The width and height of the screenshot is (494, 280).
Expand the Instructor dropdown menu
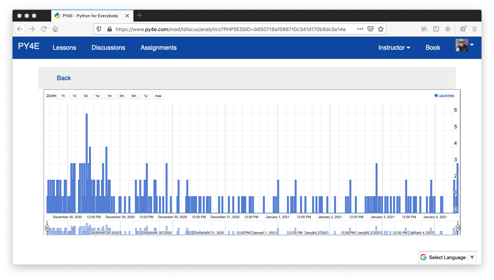click(x=394, y=48)
